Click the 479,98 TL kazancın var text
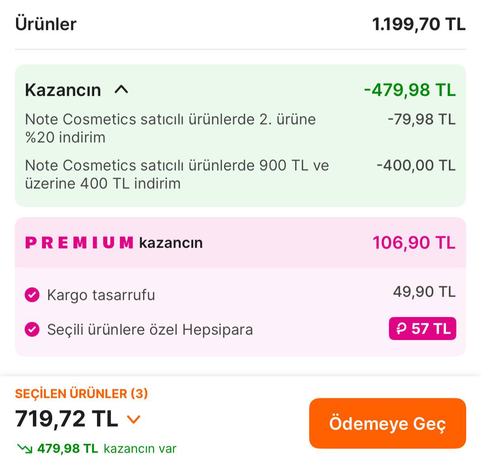The image size is (481, 470). [x=106, y=449]
